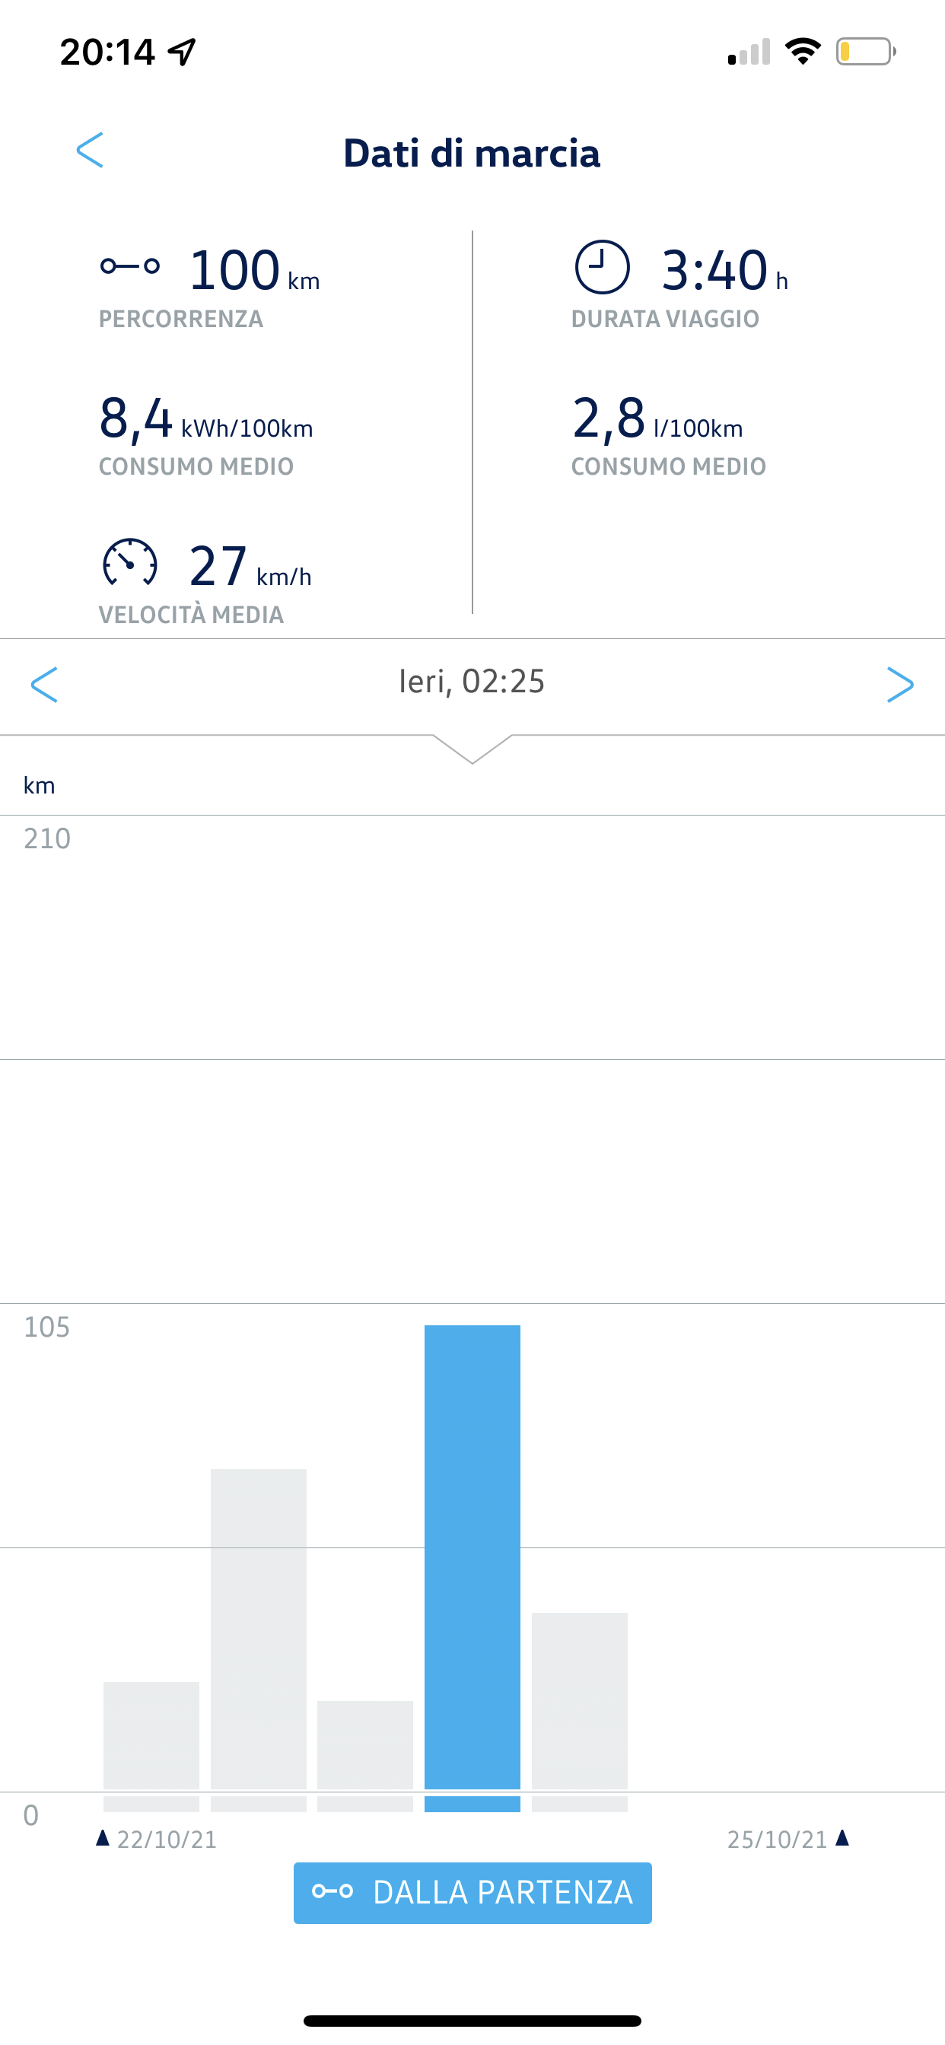Go to previous trip with left chevron

pos(44,684)
